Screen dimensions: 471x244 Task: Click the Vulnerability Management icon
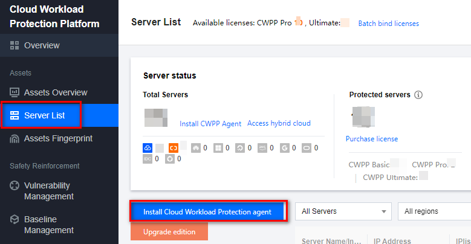(x=15, y=185)
